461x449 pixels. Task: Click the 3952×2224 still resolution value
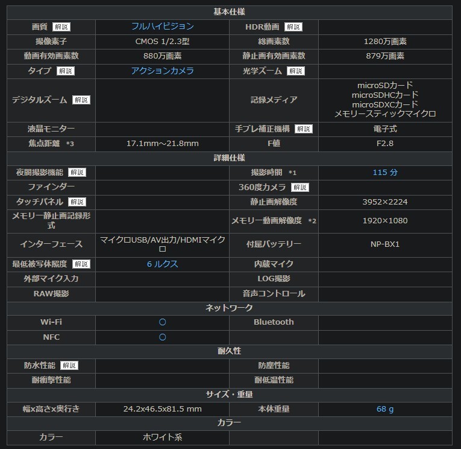[x=385, y=202]
